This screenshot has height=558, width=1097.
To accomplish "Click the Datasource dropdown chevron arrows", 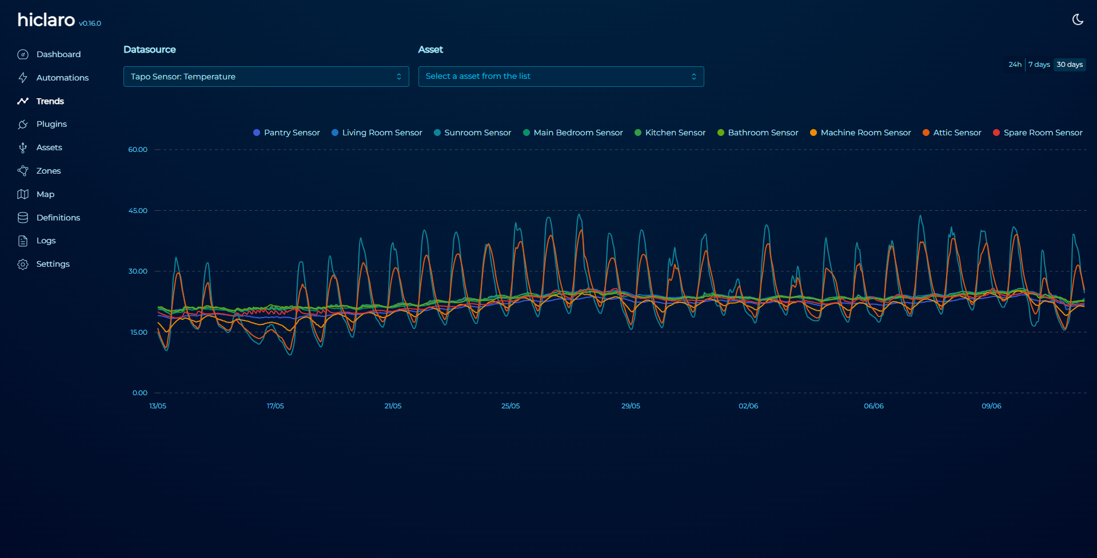I will tap(399, 77).
